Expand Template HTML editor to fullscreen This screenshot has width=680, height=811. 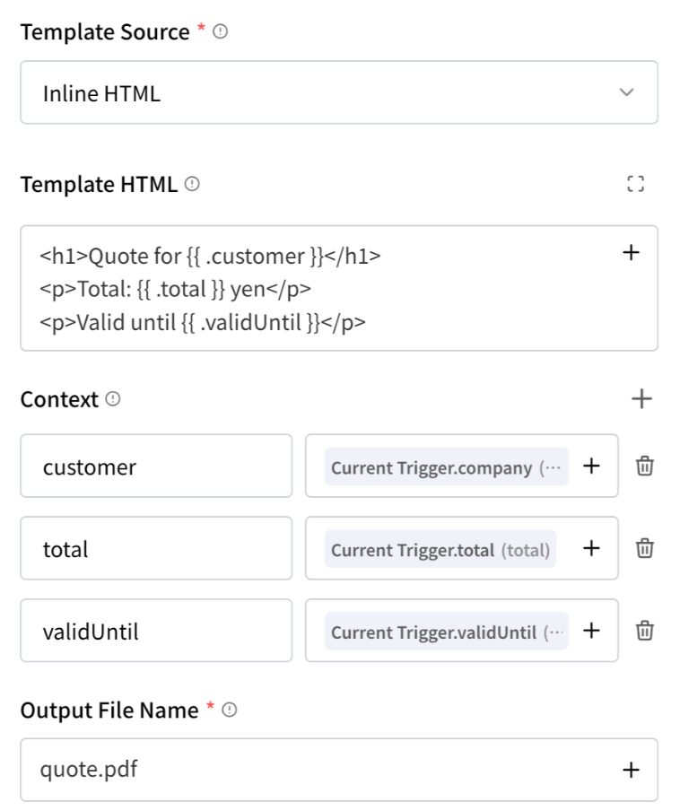point(635,184)
